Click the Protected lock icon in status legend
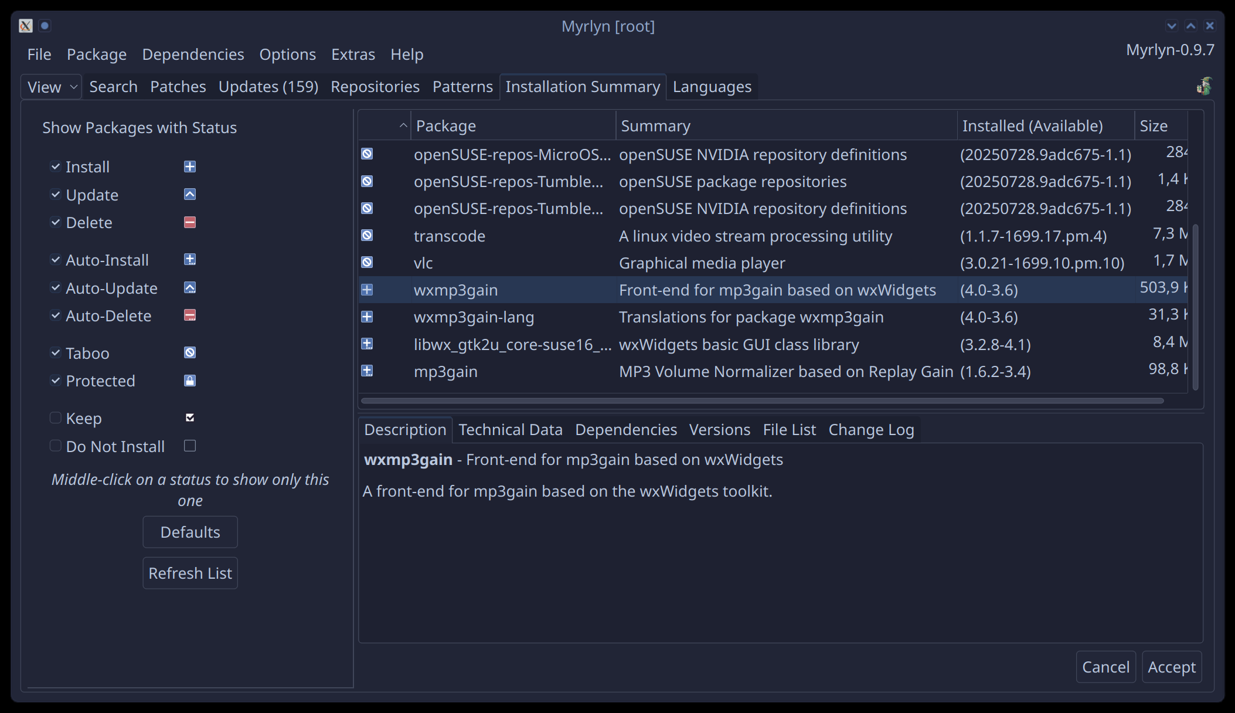The height and width of the screenshot is (713, 1235). click(x=190, y=381)
